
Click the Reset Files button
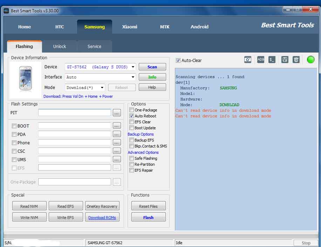click(149, 206)
